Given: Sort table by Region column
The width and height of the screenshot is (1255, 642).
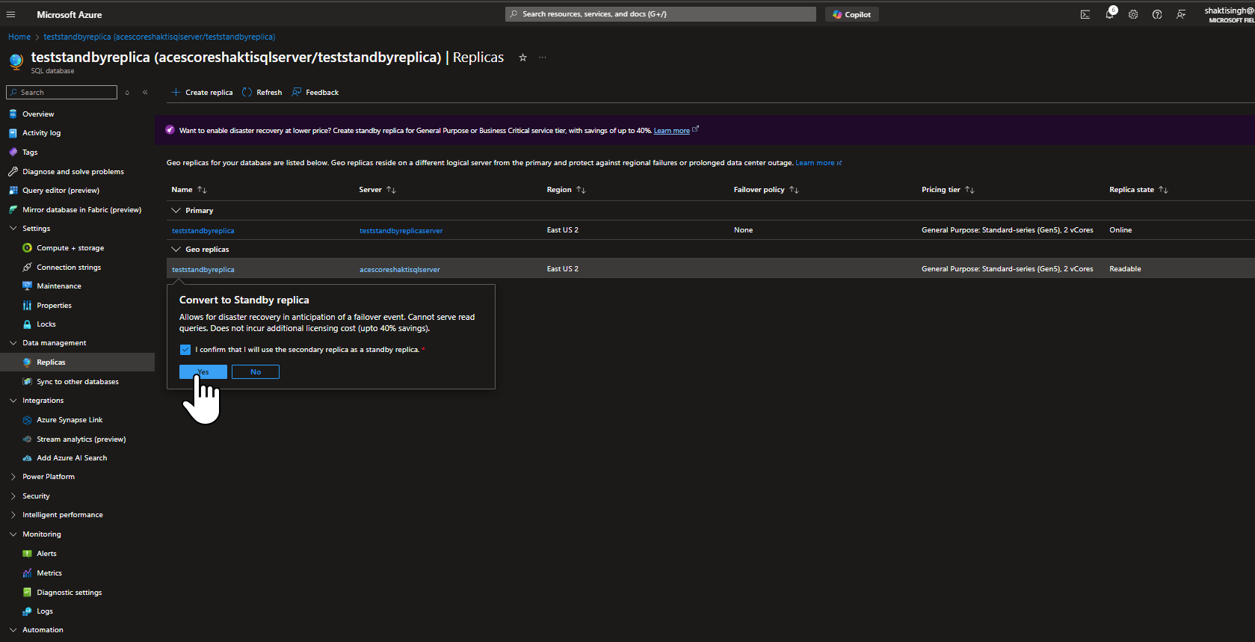Looking at the screenshot, I should click(566, 190).
